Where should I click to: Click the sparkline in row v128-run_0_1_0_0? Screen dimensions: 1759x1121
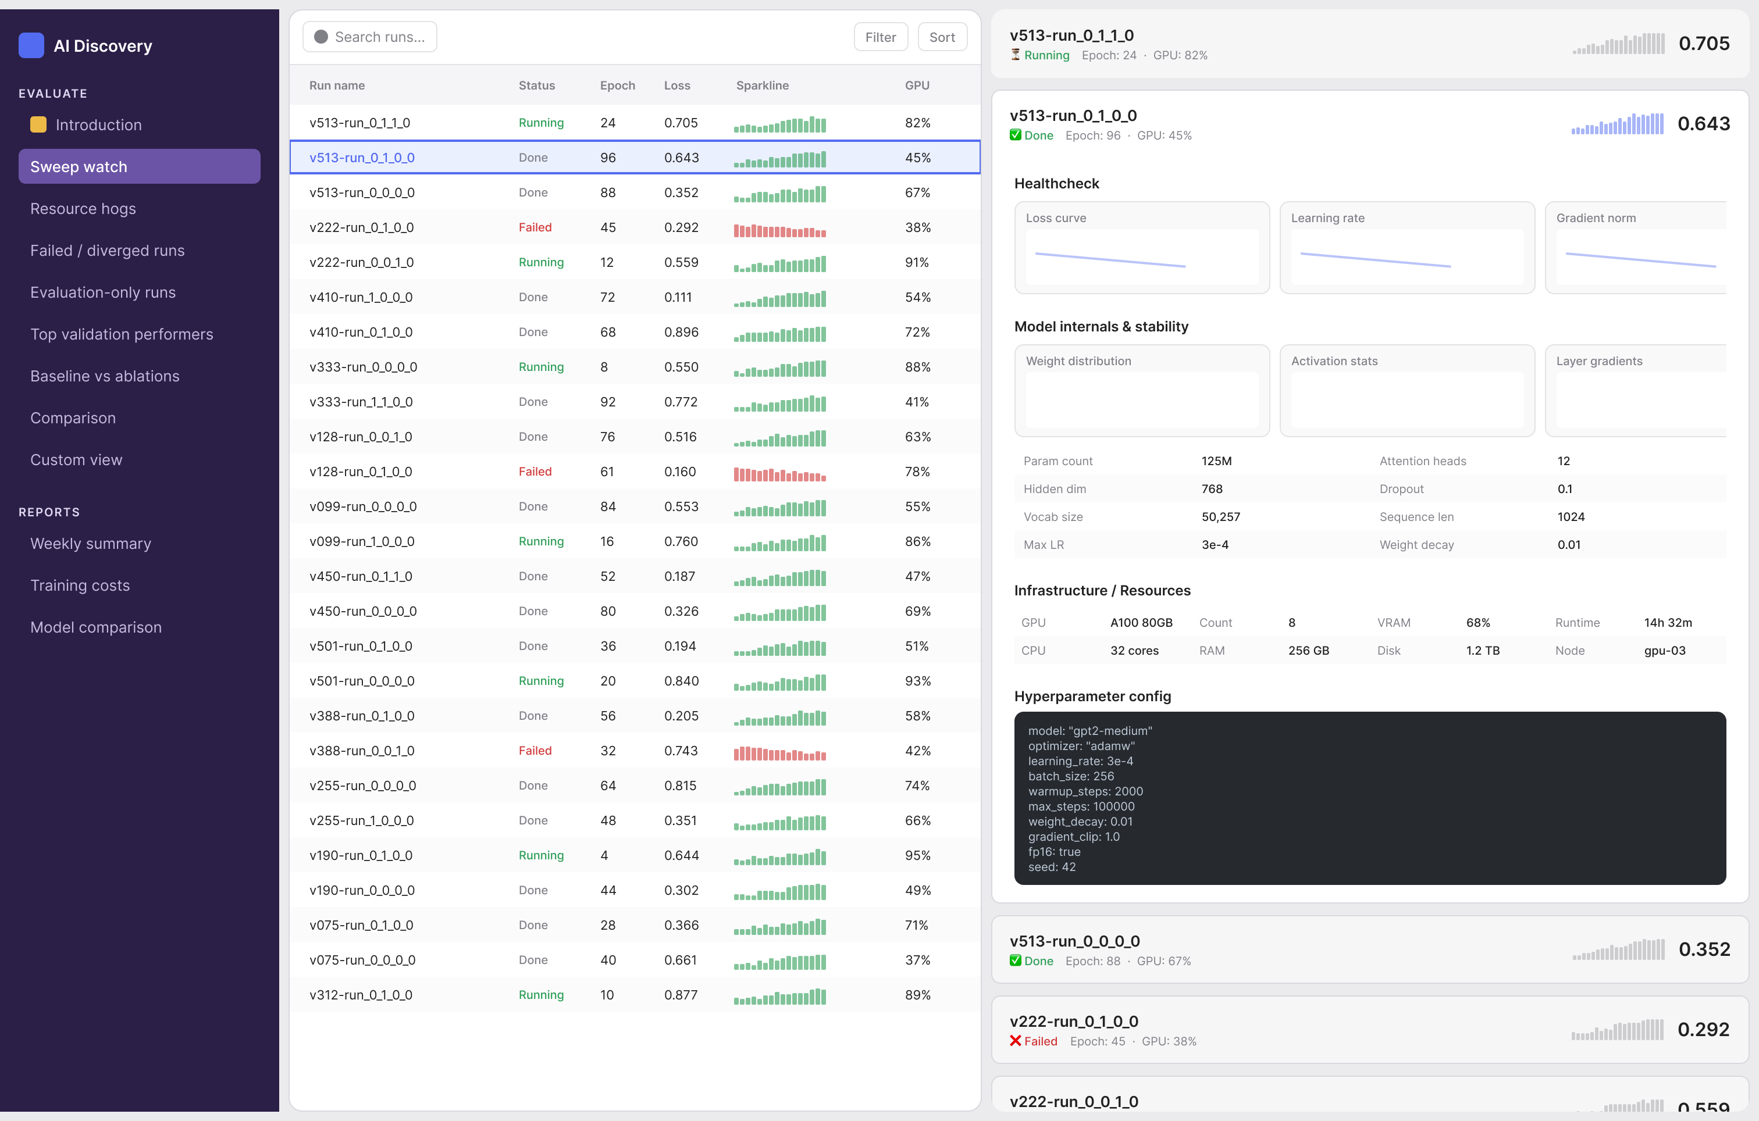click(x=779, y=474)
